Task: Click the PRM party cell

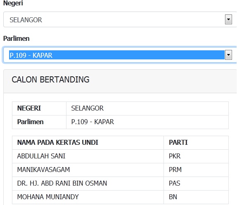Action: (x=196, y=170)
